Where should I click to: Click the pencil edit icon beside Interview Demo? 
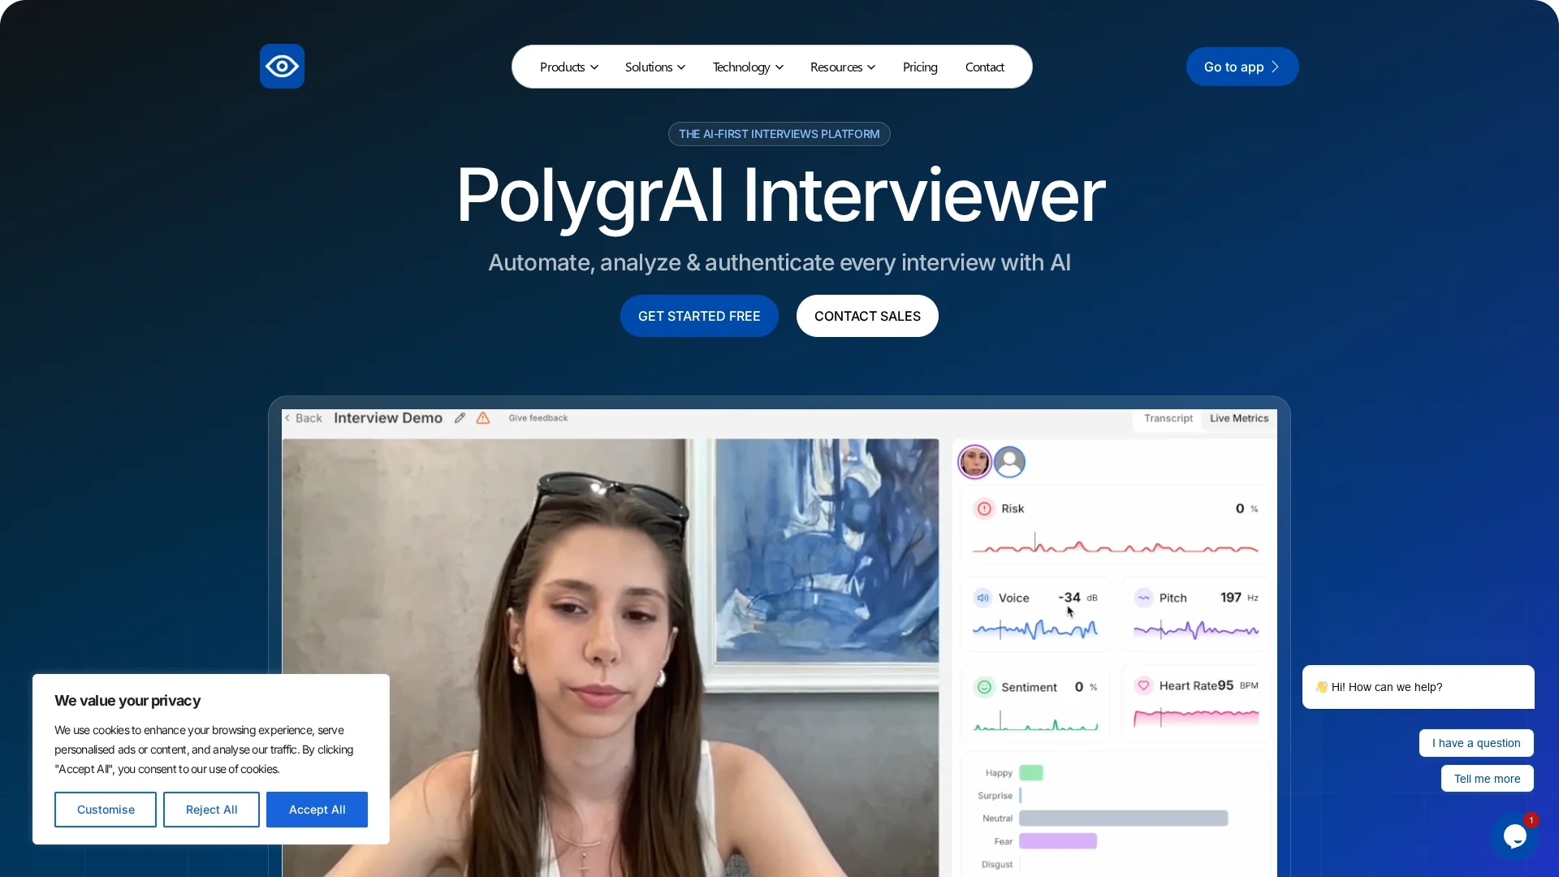(x=460, y=417)
